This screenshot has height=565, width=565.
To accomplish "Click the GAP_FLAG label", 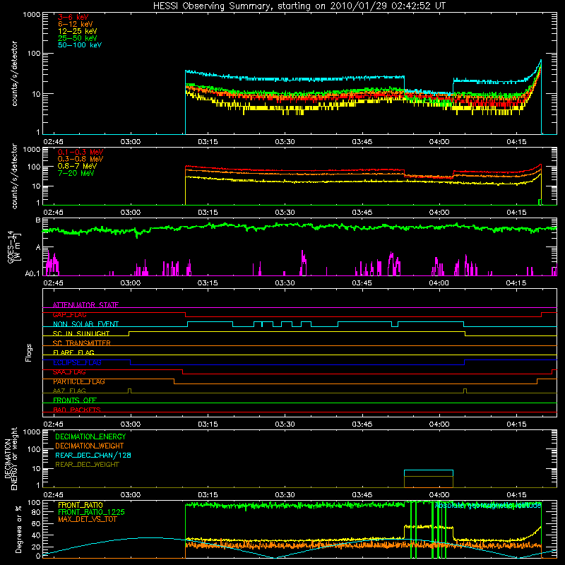I will point(69,314).
